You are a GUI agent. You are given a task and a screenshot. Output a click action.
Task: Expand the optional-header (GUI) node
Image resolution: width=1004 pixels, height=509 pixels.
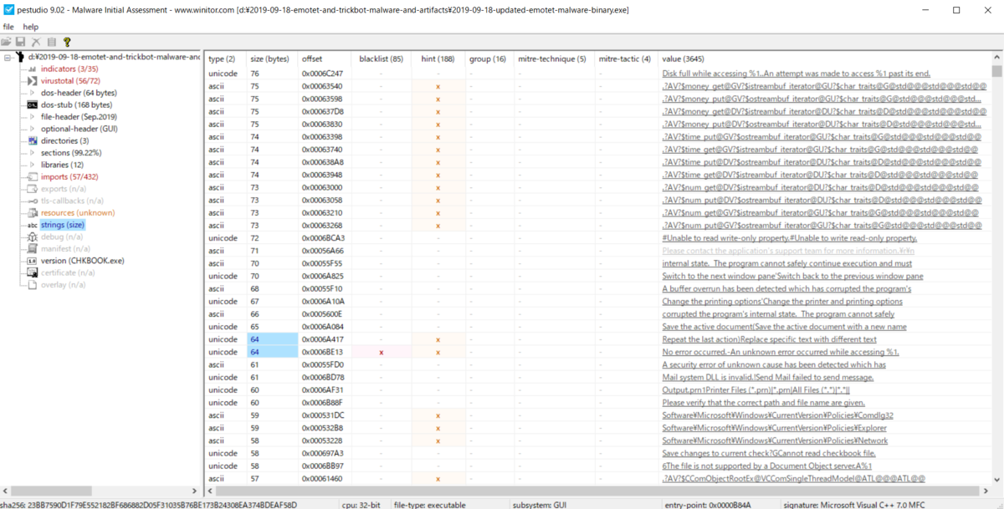click(x=33, y=129)
